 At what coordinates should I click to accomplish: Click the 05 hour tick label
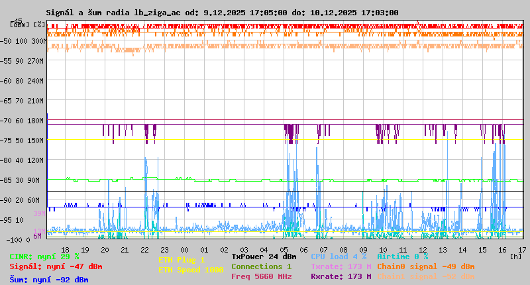[284, 249]
